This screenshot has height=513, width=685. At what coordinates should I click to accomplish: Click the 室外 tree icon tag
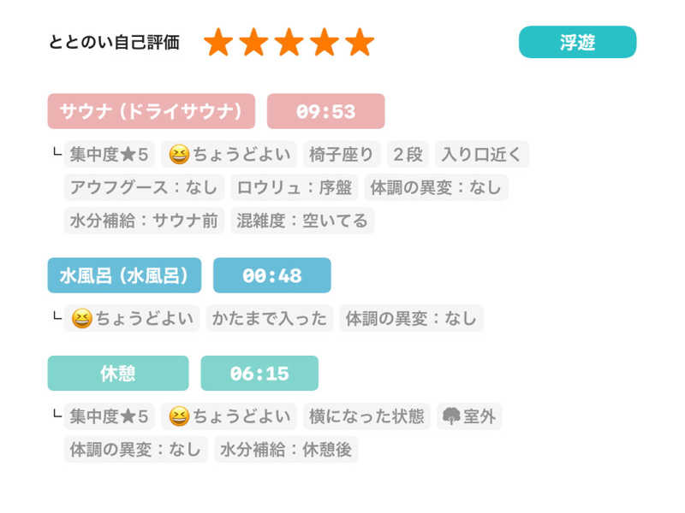[x=469, y=416]
